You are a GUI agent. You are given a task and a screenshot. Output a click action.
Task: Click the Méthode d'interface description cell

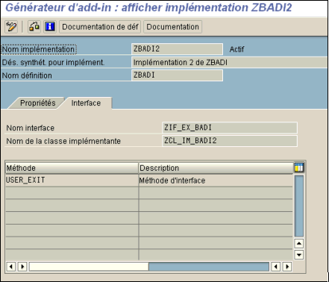pyautogui.click(x=216, y=181)
